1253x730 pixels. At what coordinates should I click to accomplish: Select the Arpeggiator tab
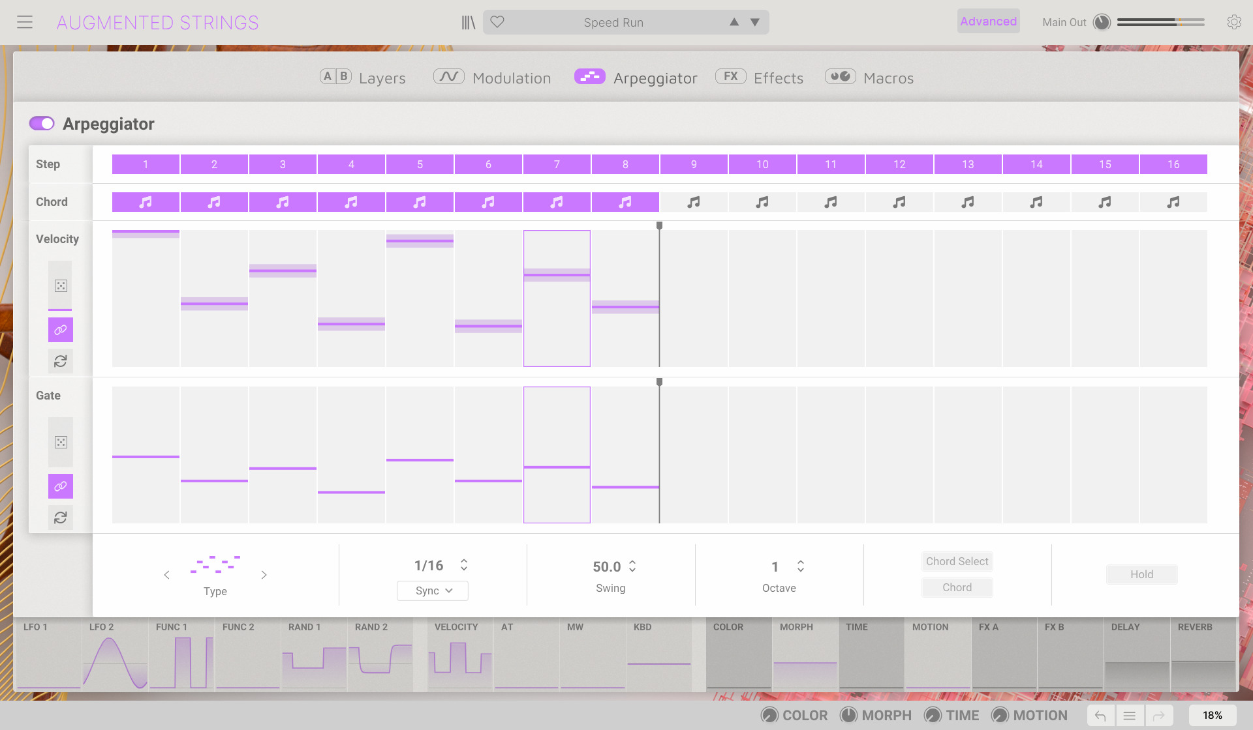pos(636,78)
